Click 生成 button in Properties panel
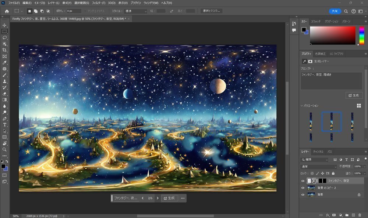This screenshot has width=368, height=218. pos(354,95)
